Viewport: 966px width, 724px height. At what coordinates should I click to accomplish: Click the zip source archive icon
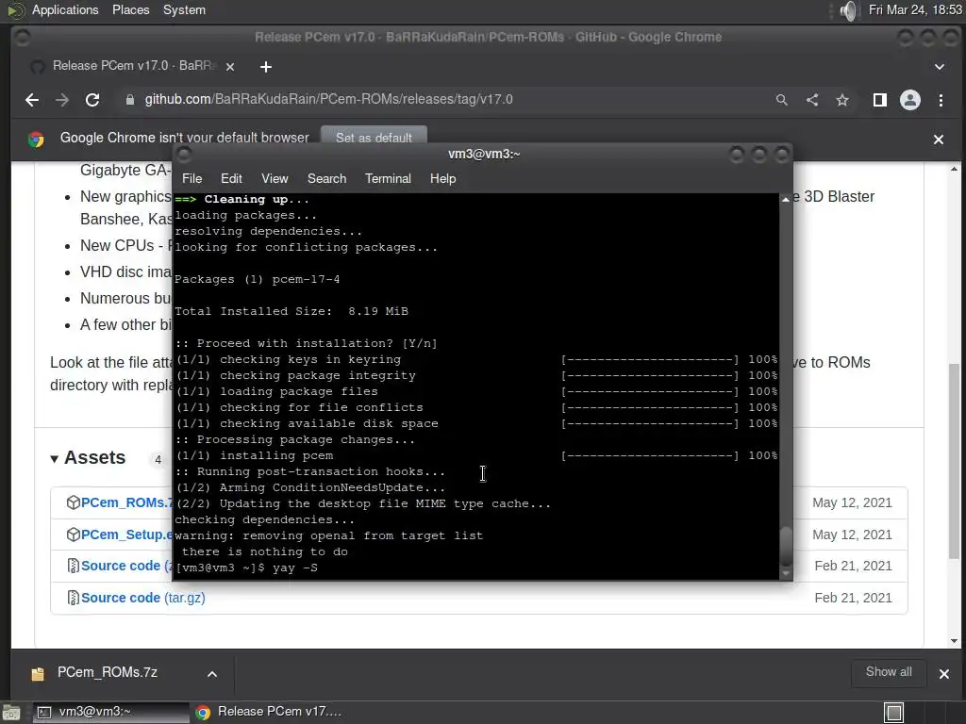coord(73,566)
